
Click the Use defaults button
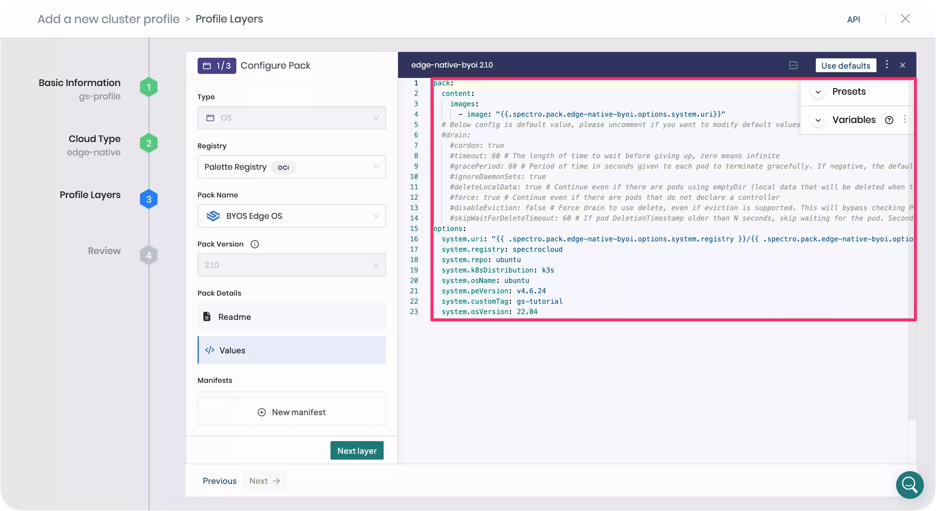coord(846,65)
